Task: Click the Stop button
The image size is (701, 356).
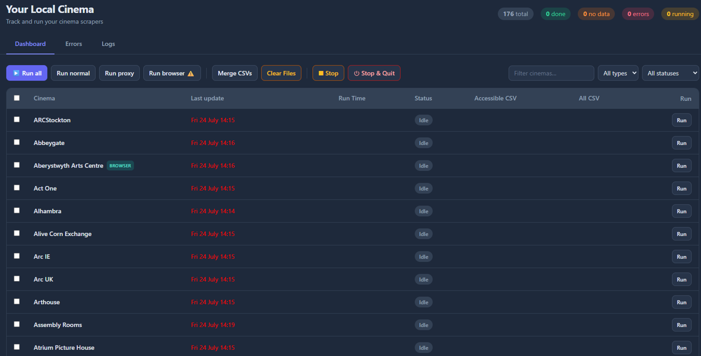Action: (x=328, y=73)
